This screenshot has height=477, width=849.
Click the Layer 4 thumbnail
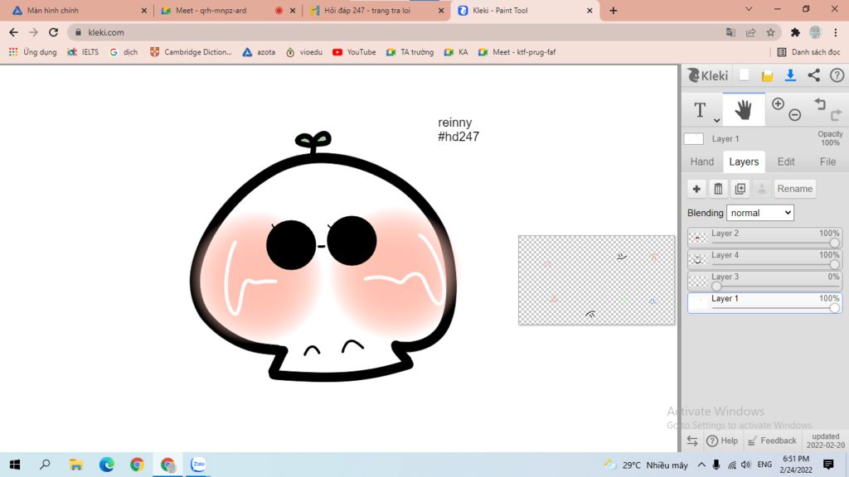(x=698, y=259)
